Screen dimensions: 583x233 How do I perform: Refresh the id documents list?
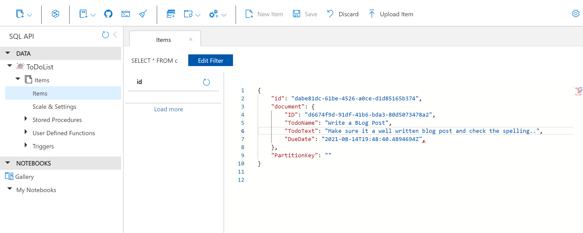[x=206, y=82]
